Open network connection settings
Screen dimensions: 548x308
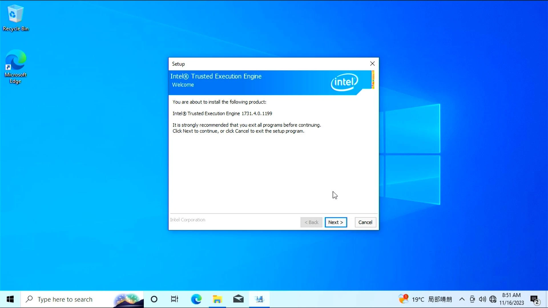[x=493, y=299]
